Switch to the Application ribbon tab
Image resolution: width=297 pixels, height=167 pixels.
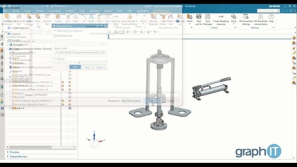click(142, 11)
